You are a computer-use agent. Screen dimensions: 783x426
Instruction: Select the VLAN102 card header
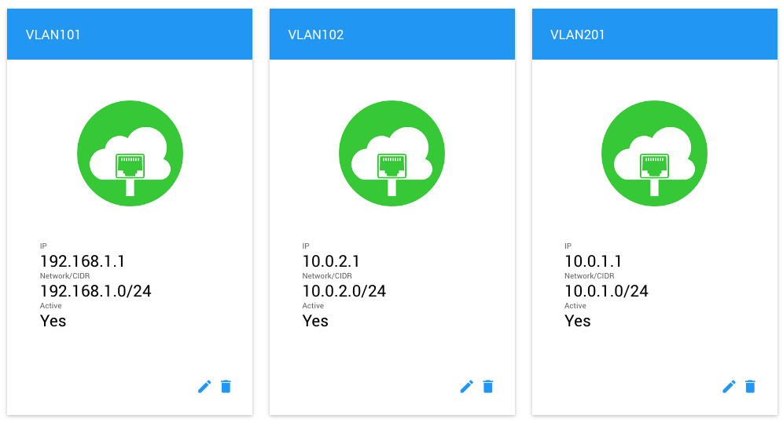392,35
